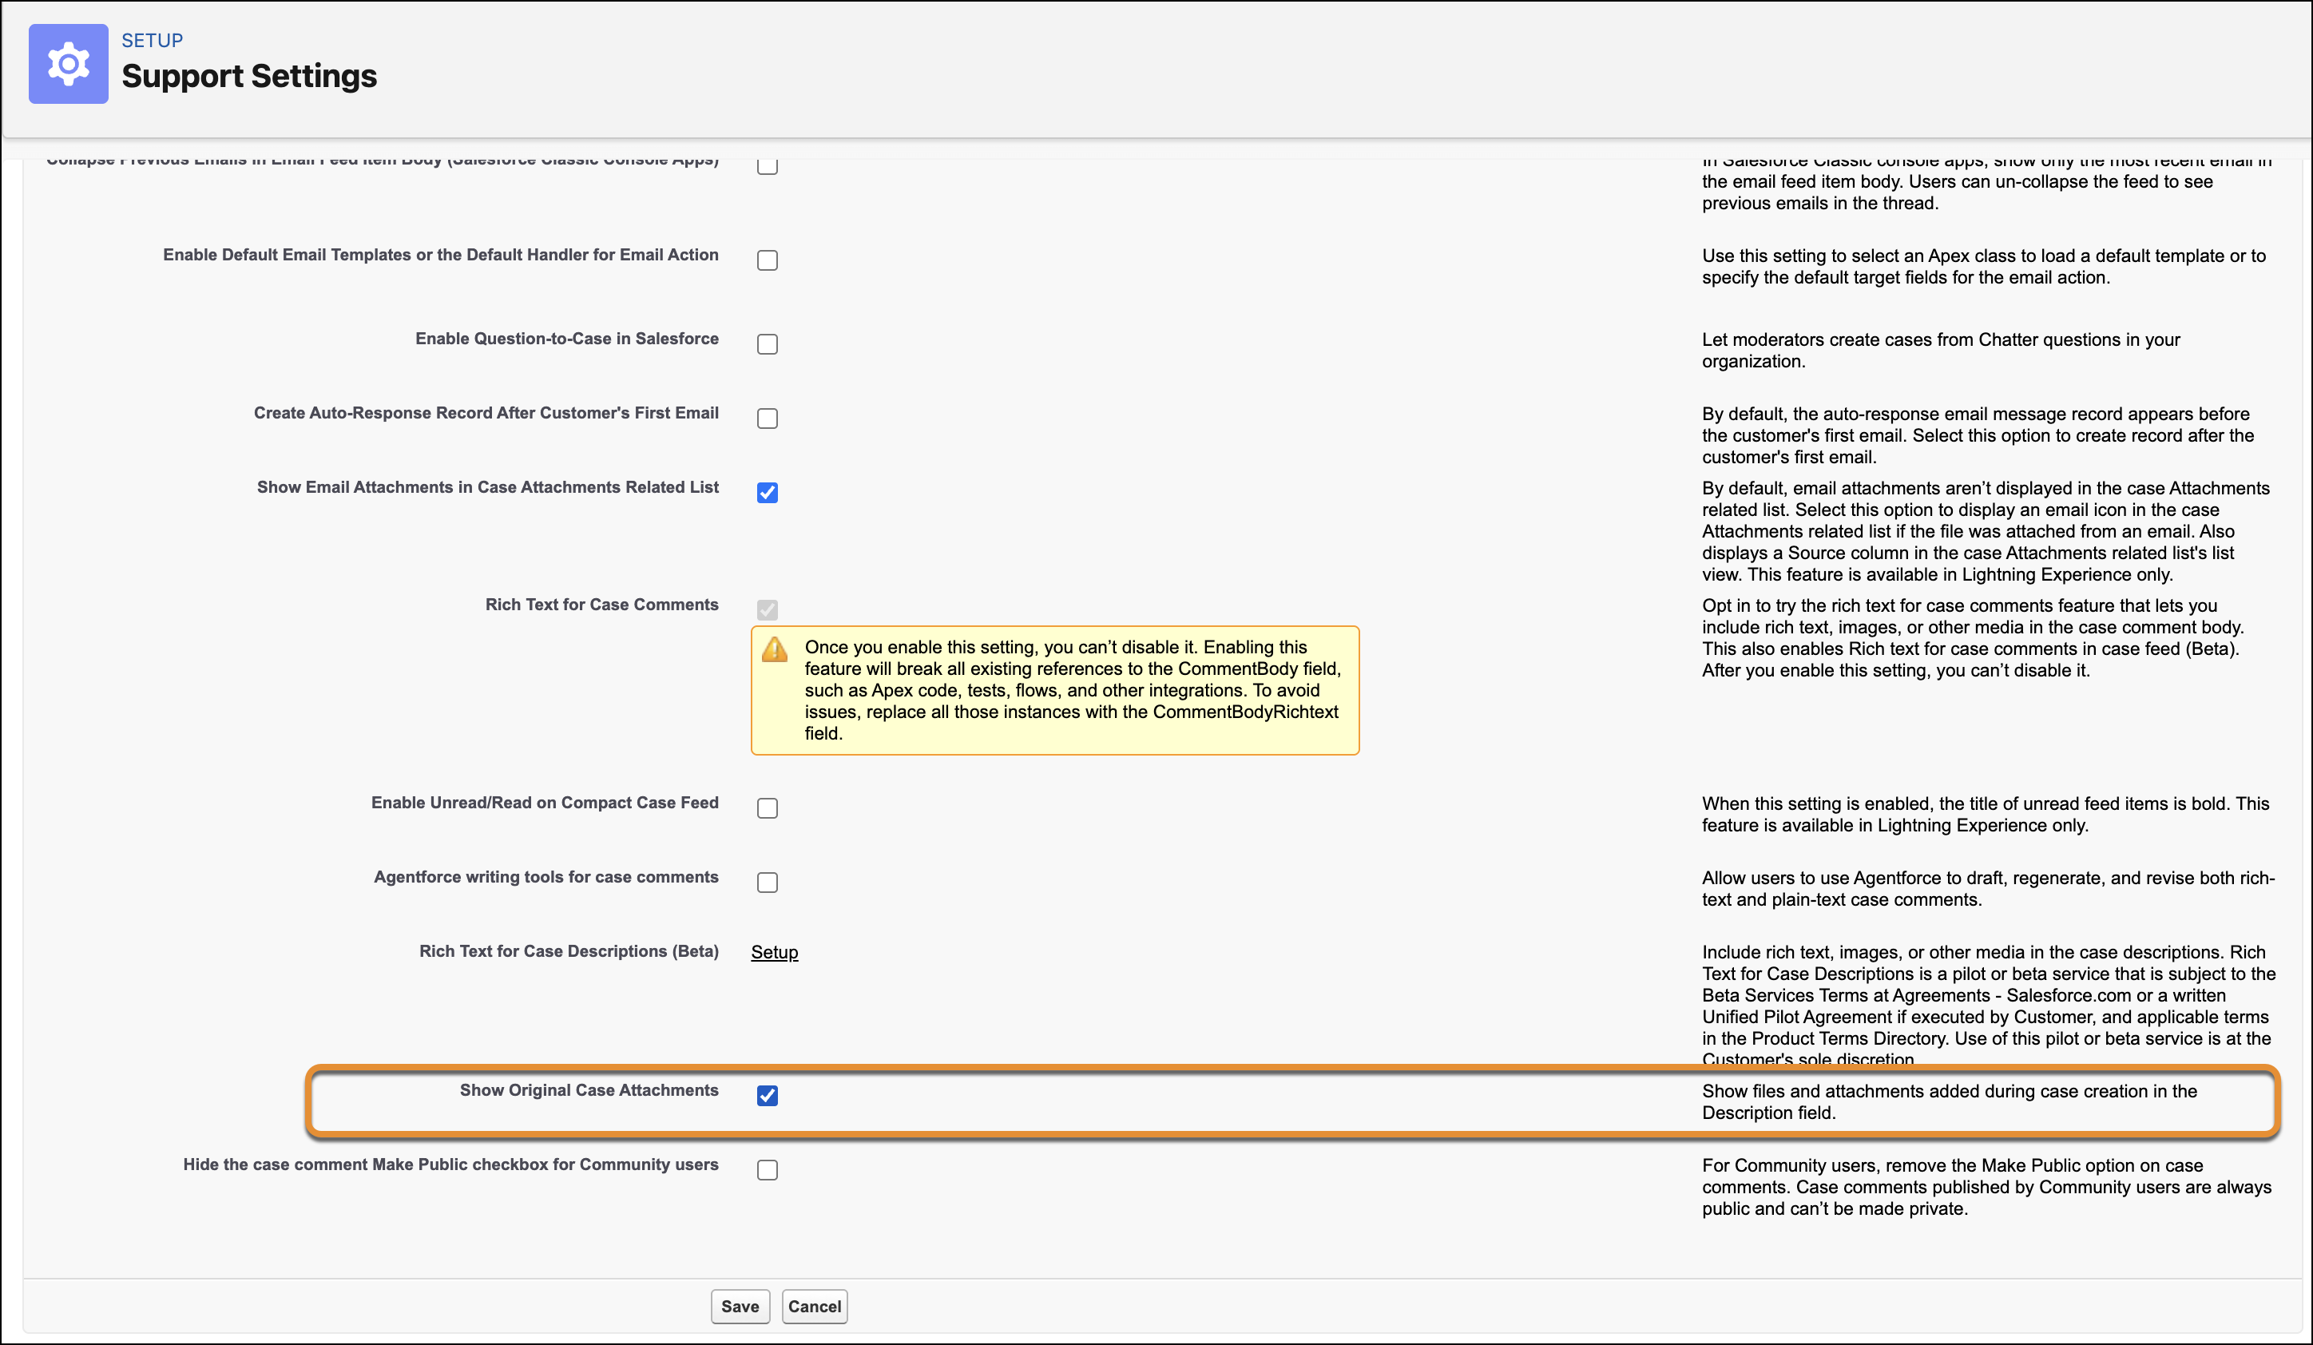
Task: Check Agentforce writing tools for case comments
Action: [768, 883]
